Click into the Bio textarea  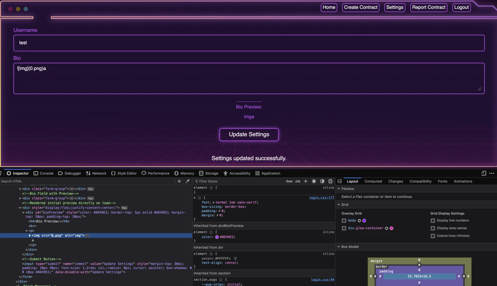click(x=249, y=78)
